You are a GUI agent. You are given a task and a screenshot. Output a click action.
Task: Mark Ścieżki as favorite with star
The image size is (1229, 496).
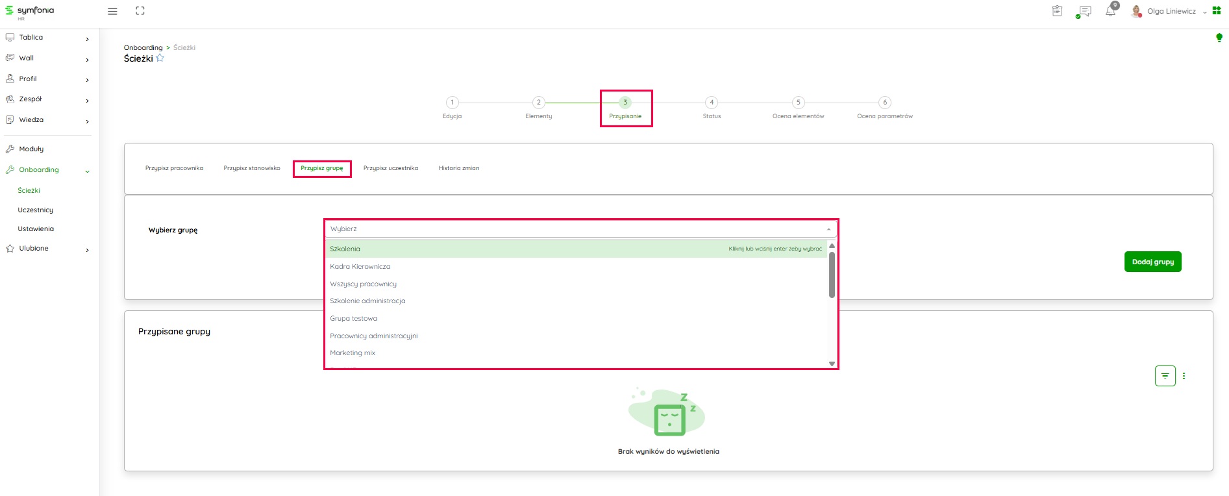tap(160, 58)
